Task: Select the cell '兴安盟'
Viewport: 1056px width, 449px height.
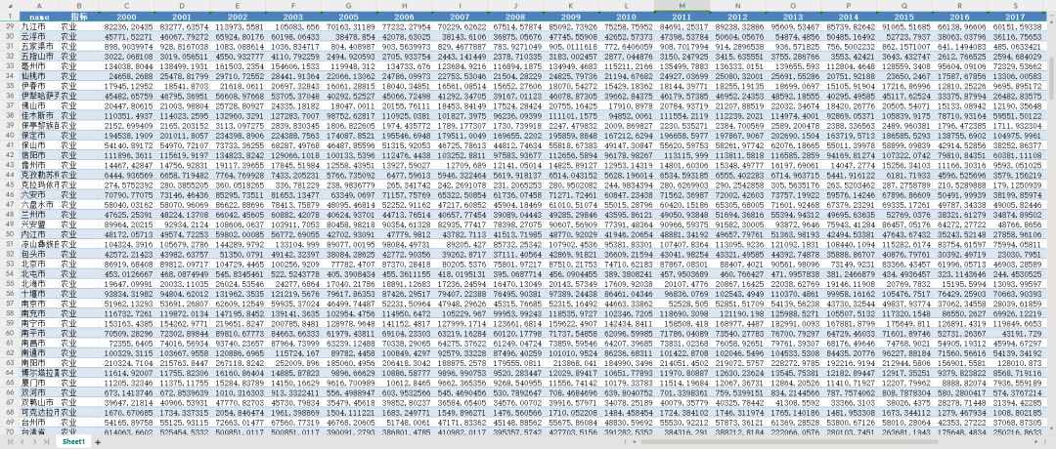Action: 39,224
